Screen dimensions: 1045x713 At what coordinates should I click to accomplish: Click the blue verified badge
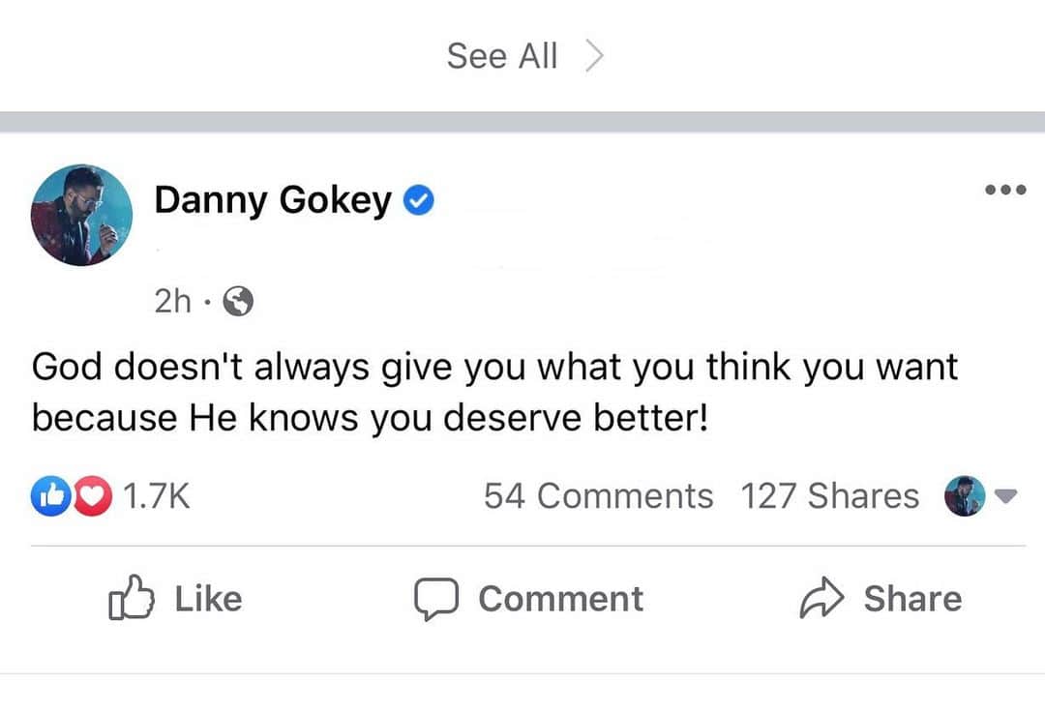coord(419,200)
